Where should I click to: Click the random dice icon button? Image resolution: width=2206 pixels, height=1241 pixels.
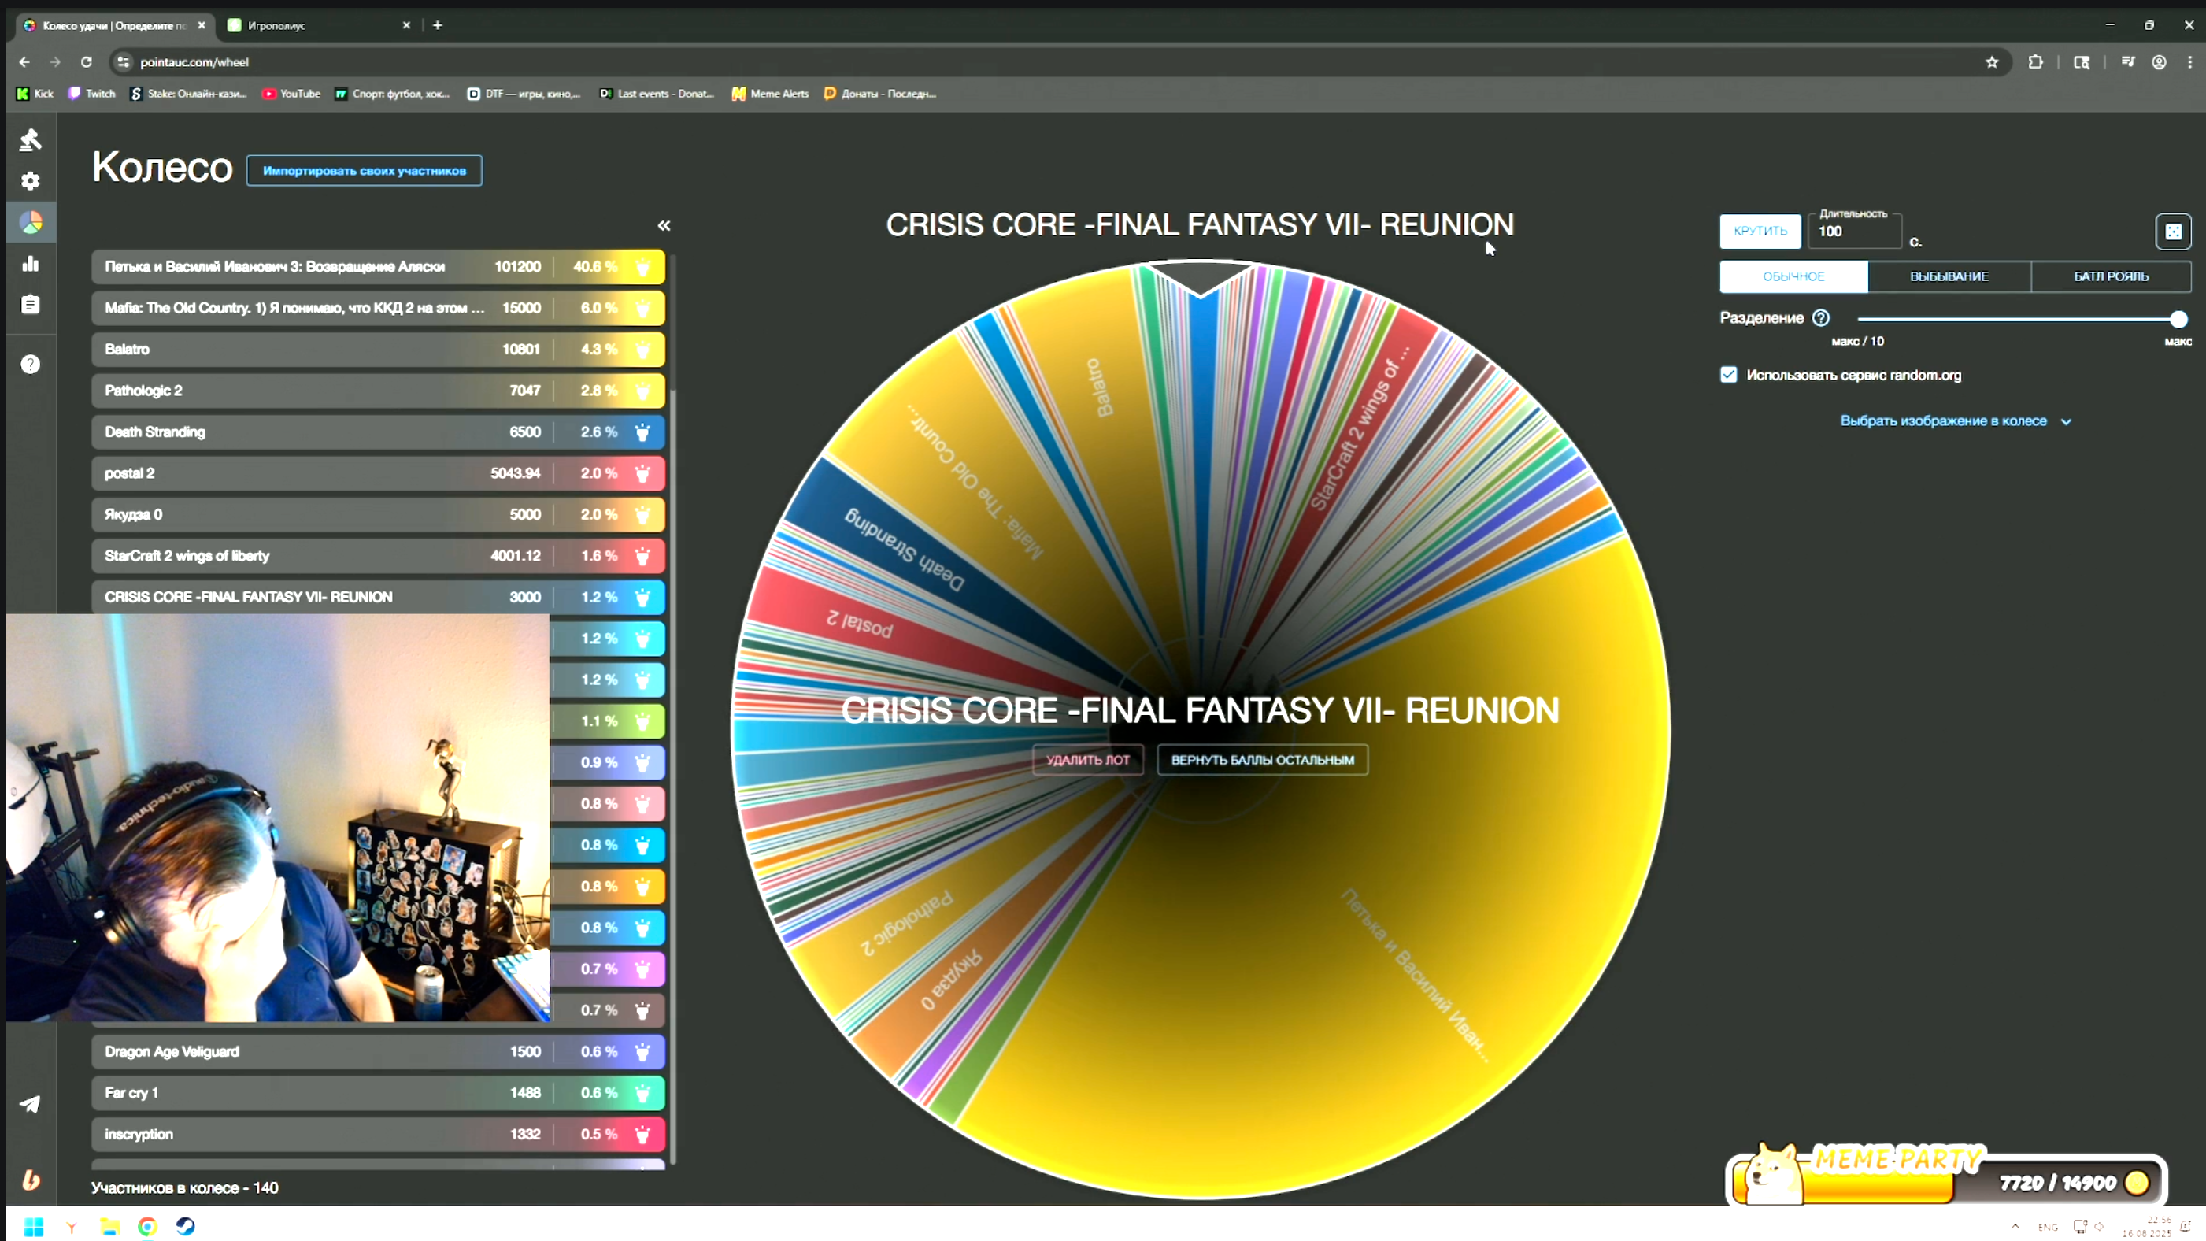(x=2173, y=232)
